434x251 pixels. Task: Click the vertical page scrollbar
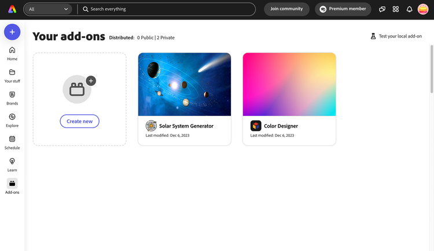432,69
